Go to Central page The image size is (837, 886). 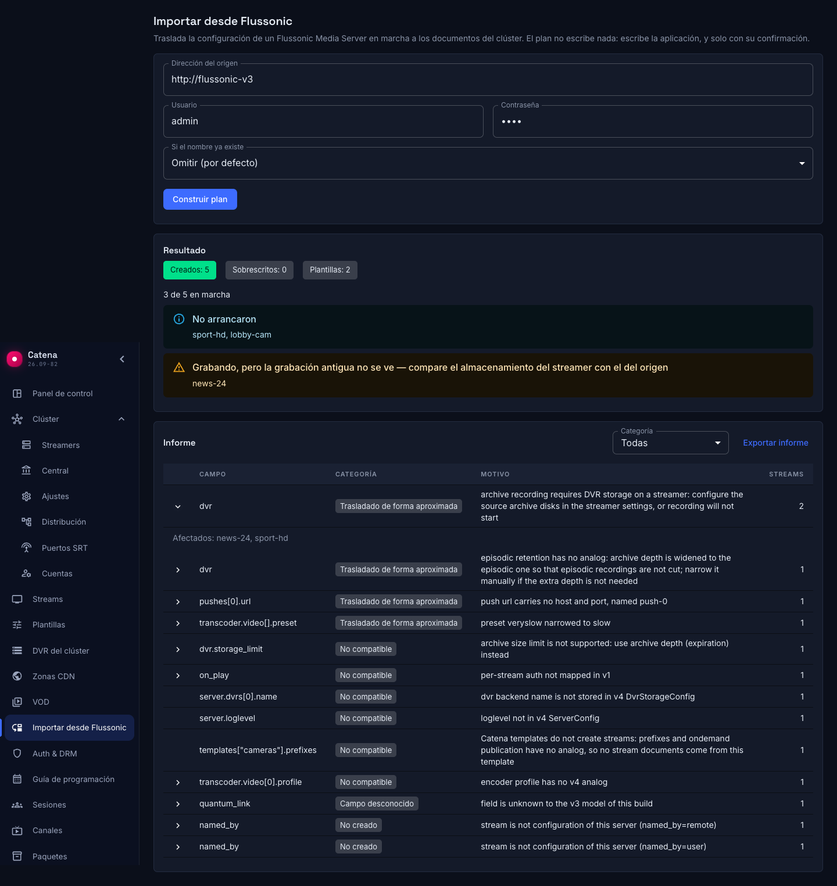pos(70,471)
